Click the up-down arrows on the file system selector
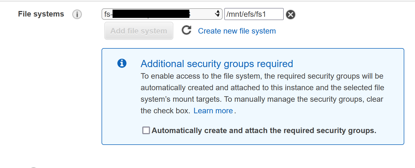This screenshot has width=415, height=168. (218, 14)
